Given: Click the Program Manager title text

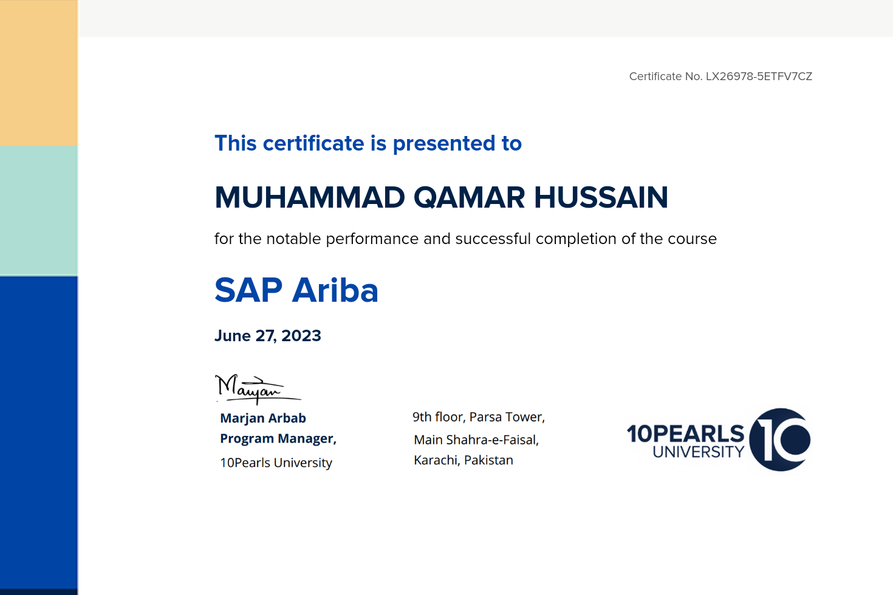Looking at the screenshot, I should (278, 438).
